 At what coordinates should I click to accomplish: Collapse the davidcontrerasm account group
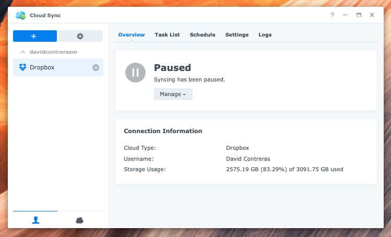tap(22, 52)
